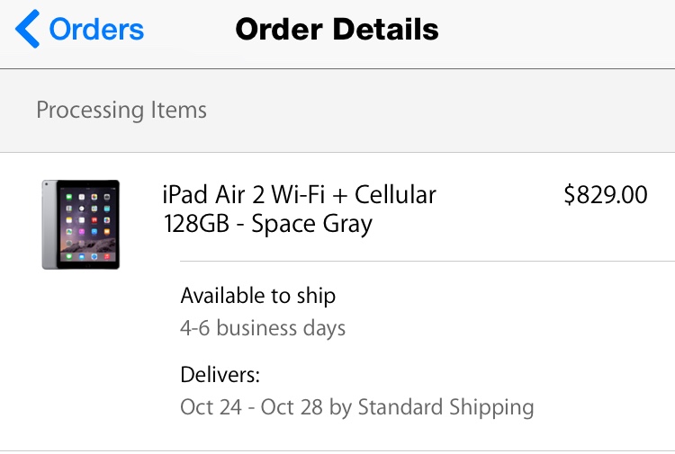
Task: Tap the word business in shipping estimate
Action: 256,328
